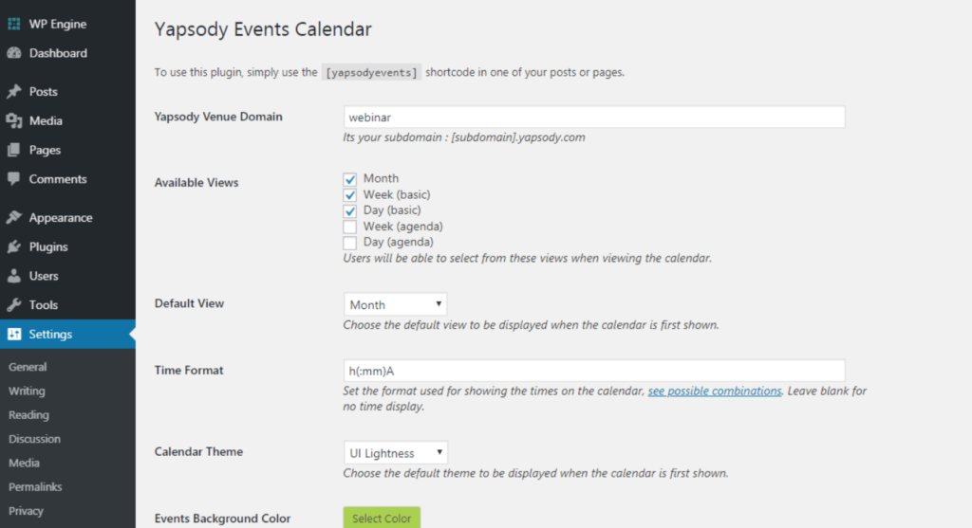Click the Comments speech bubble icon
Image resolution: width=972 pixels, height=528 pixels.
pos(14,179)
